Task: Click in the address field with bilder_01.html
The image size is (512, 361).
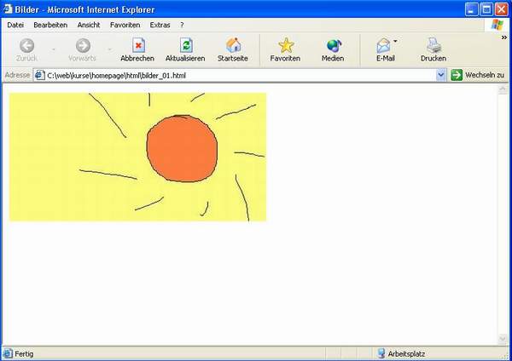Action: 240,75
